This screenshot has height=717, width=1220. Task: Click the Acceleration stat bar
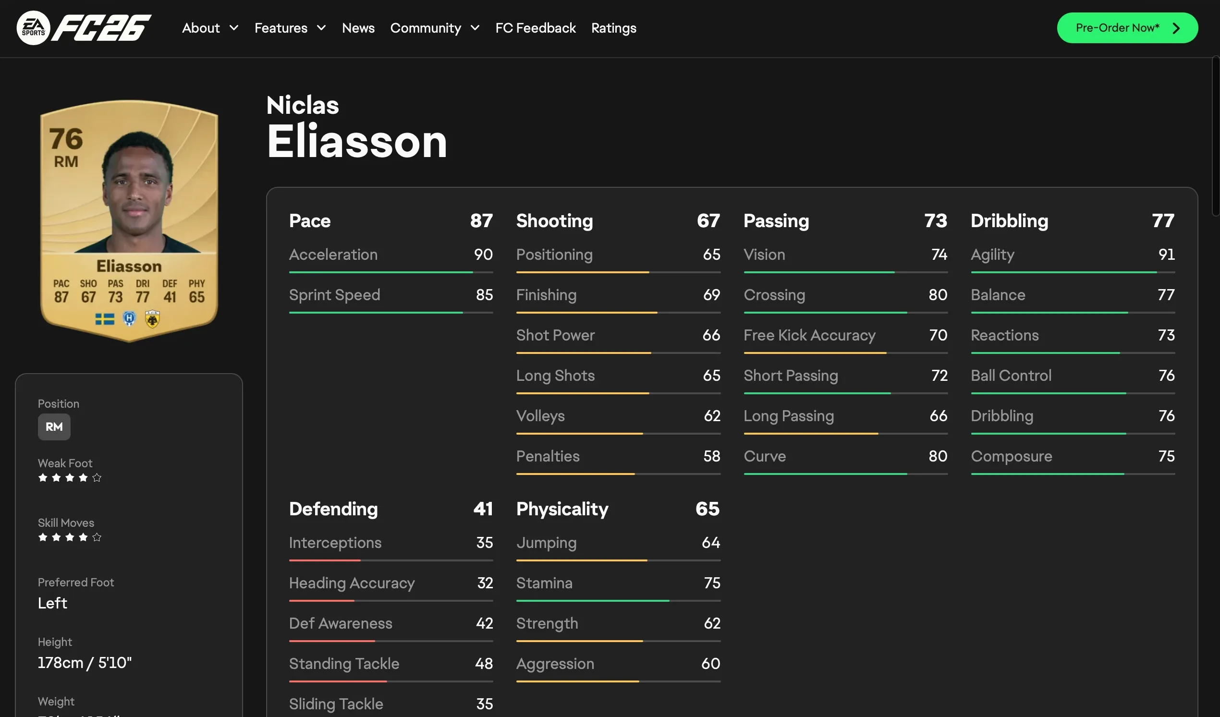pyautogui.click(x=390, y=272)
